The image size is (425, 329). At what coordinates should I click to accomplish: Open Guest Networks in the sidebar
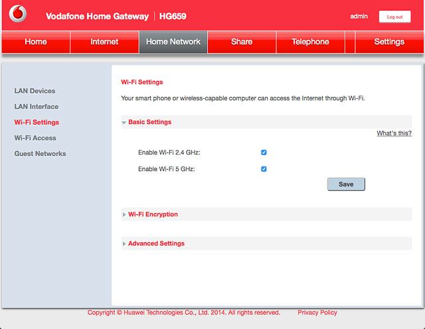[40, 154]
